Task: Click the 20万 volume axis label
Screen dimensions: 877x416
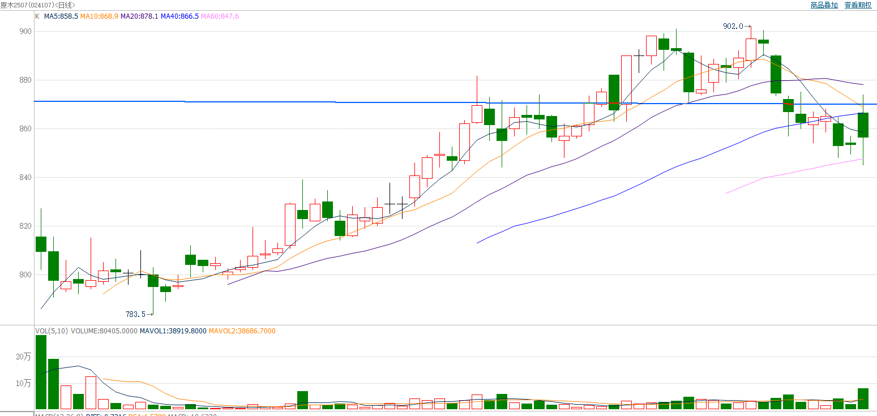Action: click(24, 357)
